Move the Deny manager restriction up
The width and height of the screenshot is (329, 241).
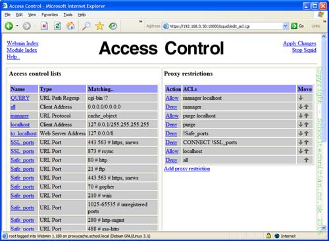(x=307, y=107)
